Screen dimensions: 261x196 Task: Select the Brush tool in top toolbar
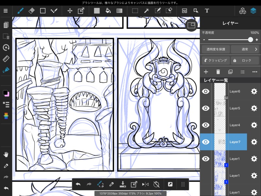(21, 10)
